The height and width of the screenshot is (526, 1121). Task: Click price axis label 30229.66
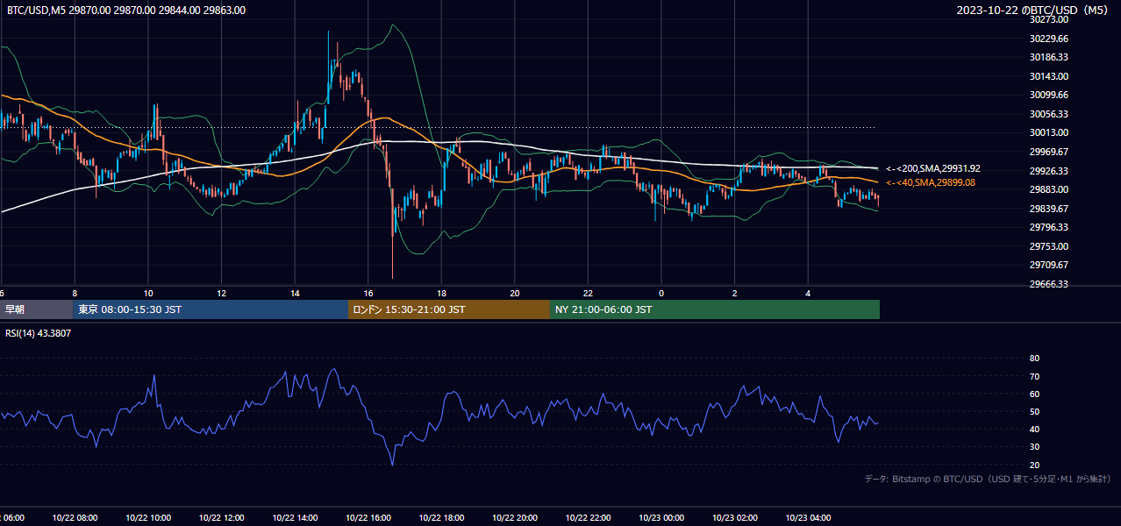(1049, 39)
